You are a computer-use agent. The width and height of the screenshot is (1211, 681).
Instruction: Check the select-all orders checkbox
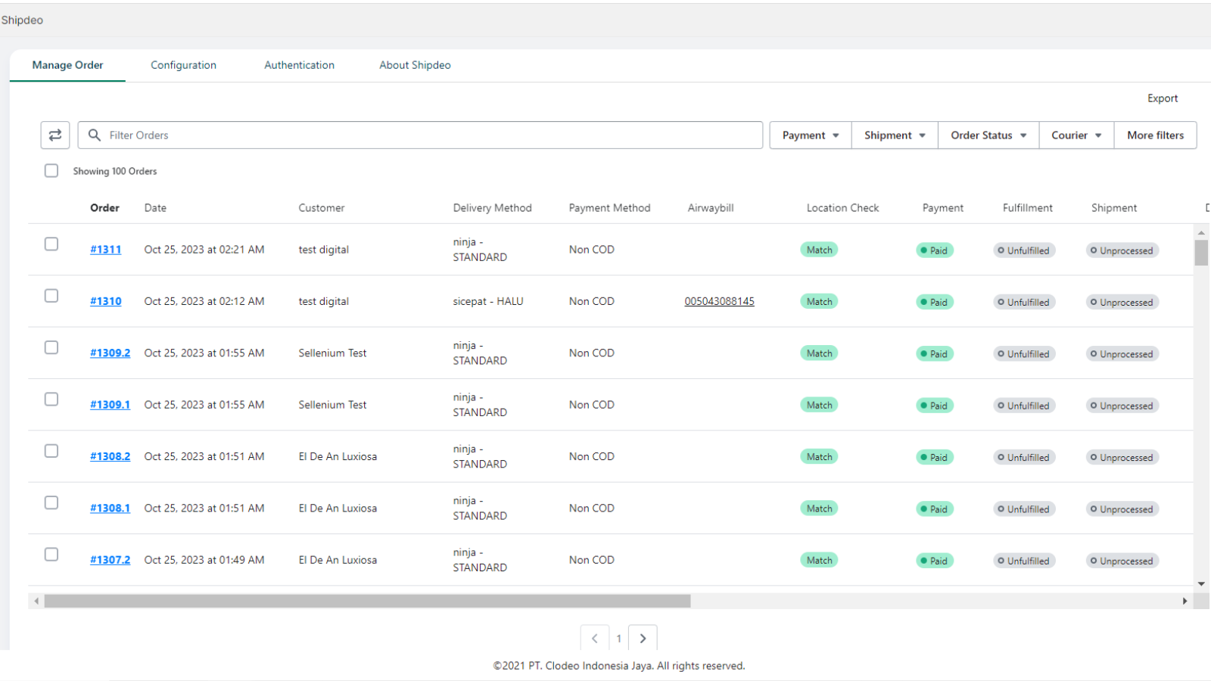click(x=51, y=170)
